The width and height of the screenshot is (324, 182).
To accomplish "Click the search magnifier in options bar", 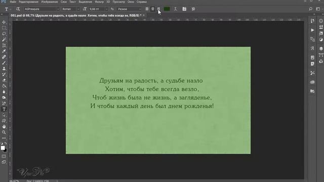I will 310,9.
